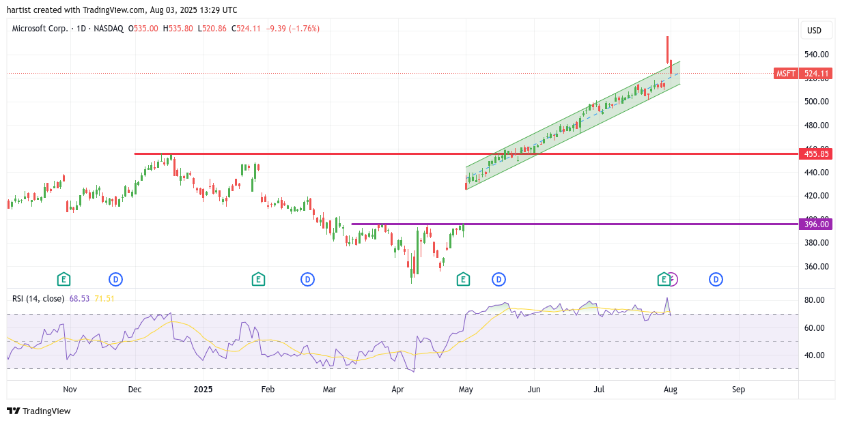Select the purple 396.00 price level label
Viewport: 842px width, 423px height.
816,224
